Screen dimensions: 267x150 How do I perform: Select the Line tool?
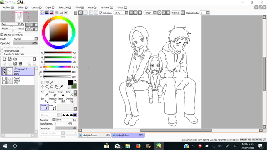click(x=53, y=107)
